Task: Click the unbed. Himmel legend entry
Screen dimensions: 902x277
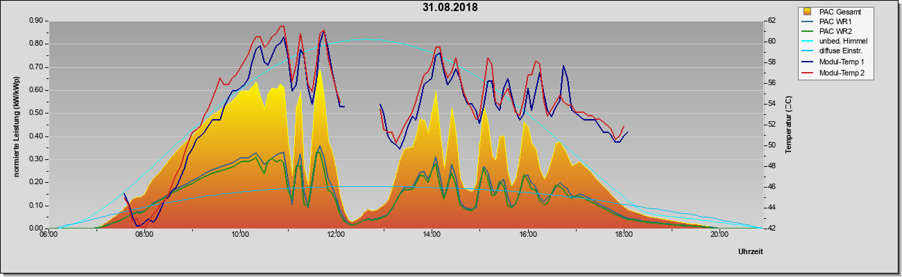Action: [836, 42]
